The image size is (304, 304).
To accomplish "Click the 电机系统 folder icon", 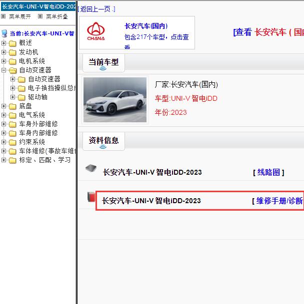I will 12,61.
